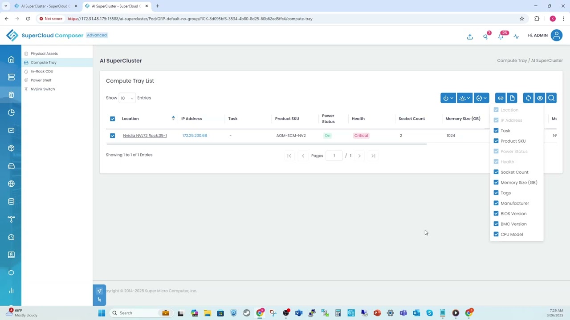Click the upload icon in header
The height and width of the screenshot is (320, 570).
(470, 36)
